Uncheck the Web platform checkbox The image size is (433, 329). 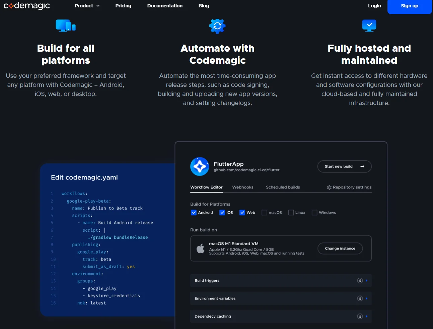tap(242, 213)
